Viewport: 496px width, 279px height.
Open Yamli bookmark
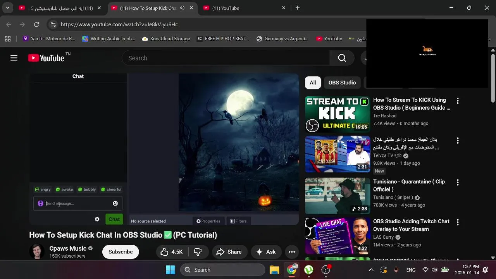49,39
